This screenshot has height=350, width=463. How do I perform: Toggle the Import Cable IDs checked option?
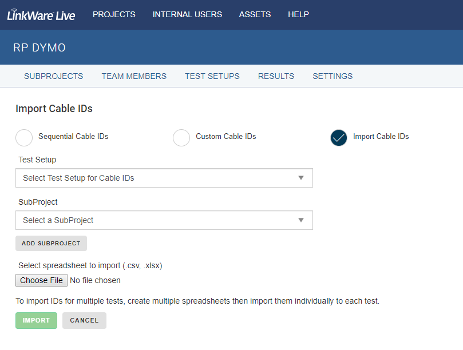coord(339,137)
